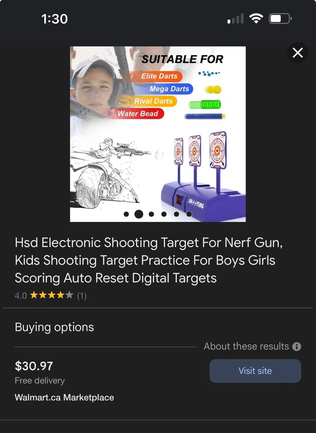The height and width of the screenshot is (433, 316).
Task: Tap the battery status icon
Action: coord(280,19)
